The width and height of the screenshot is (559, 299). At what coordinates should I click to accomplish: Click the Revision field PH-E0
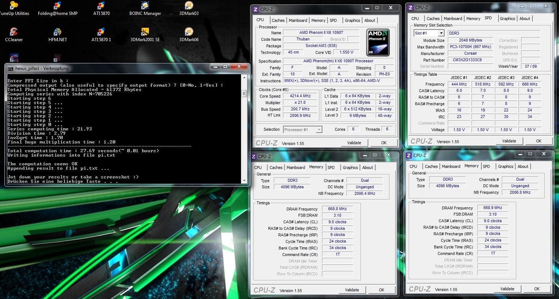[384, 74]
